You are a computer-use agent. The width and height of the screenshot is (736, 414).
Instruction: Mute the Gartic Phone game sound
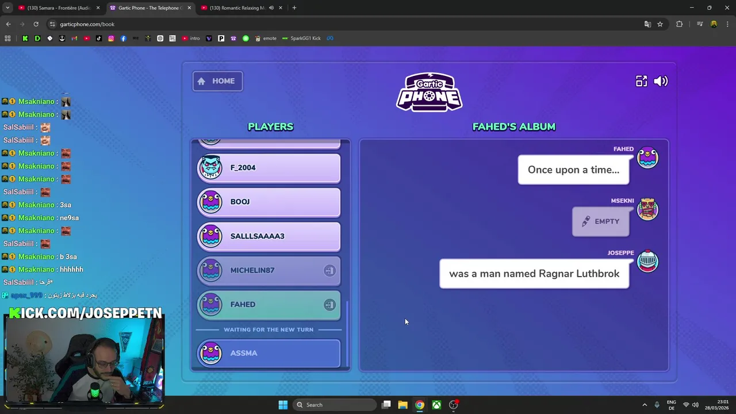(661, 81)
